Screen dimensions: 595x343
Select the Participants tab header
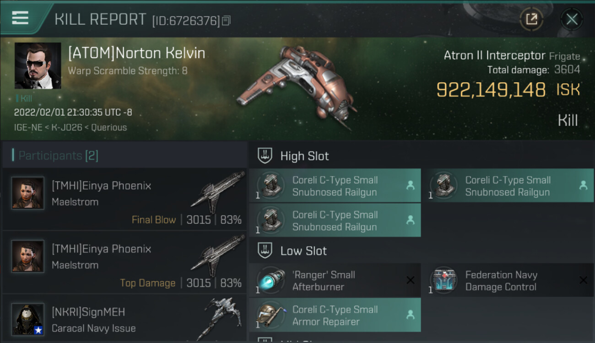click(x=58, y=155)
